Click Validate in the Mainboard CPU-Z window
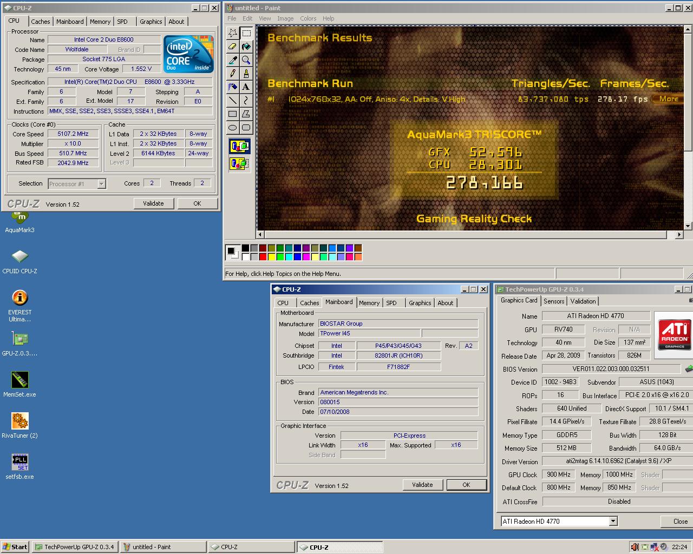Viewport: 693px width, 554px height. tap(422, 485)
